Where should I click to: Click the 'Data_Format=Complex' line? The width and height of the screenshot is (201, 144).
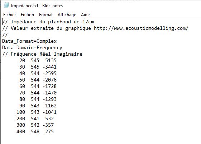[29, 41]
